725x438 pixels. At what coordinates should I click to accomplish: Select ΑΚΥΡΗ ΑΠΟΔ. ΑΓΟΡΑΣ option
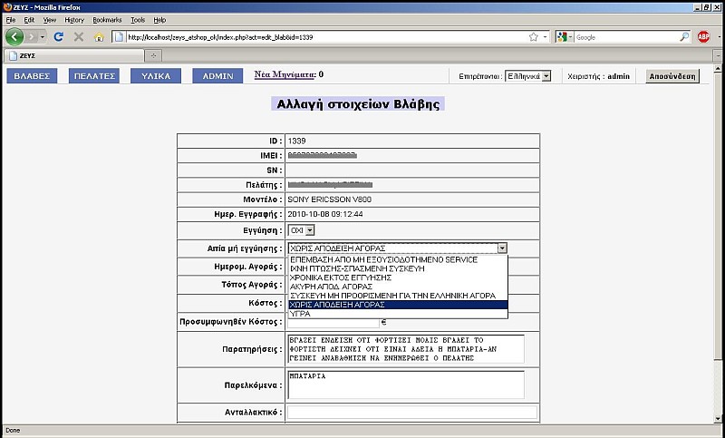(x=398, y=287)
